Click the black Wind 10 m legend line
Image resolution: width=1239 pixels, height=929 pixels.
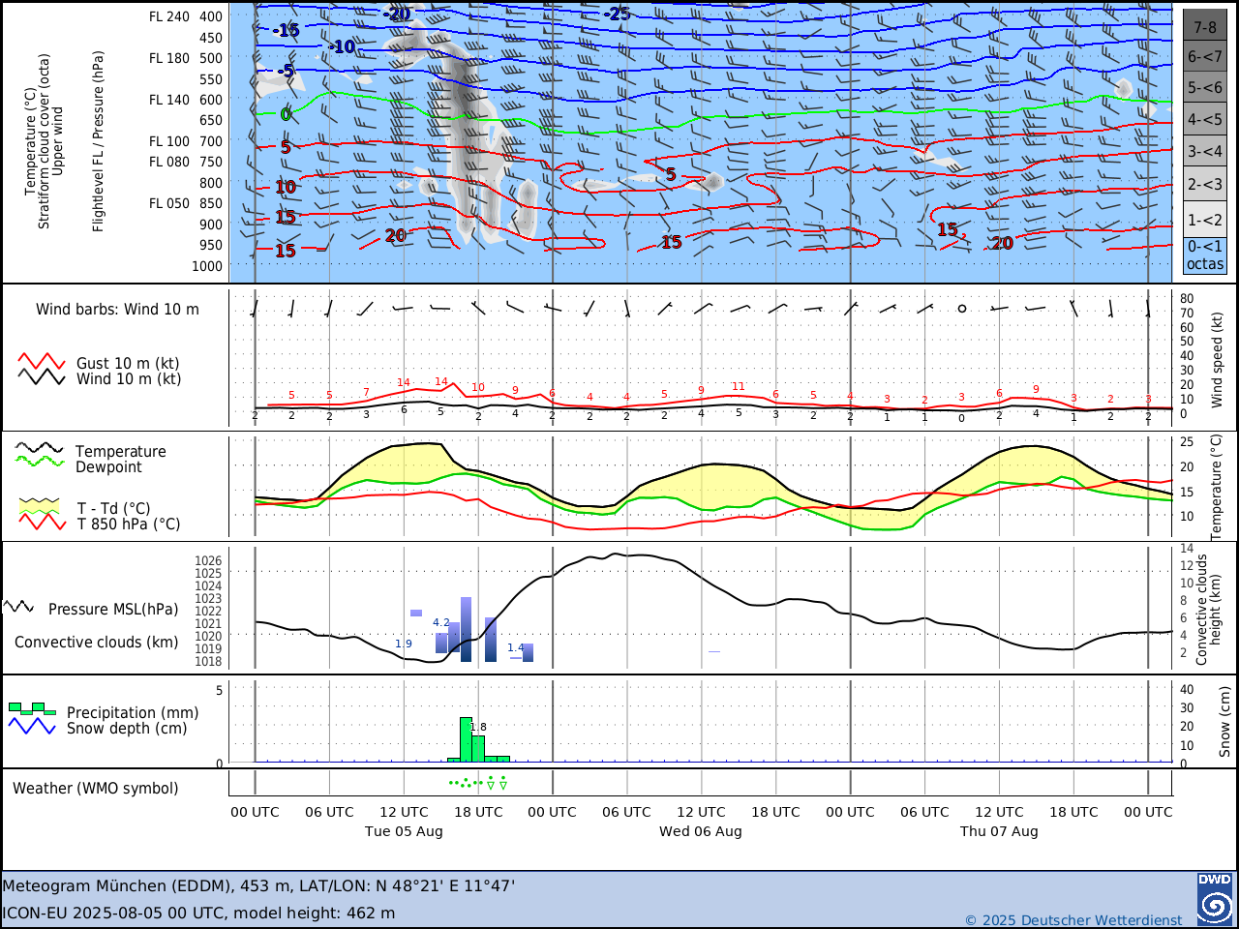[42, 376]
